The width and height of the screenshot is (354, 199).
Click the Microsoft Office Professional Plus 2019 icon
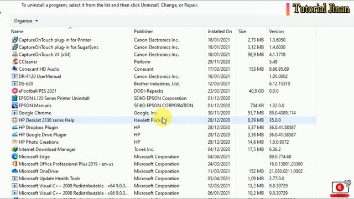15,164
